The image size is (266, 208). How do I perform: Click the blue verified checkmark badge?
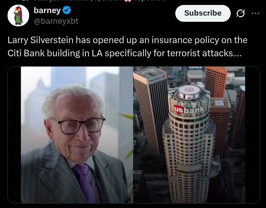click(x=66, y=10)
